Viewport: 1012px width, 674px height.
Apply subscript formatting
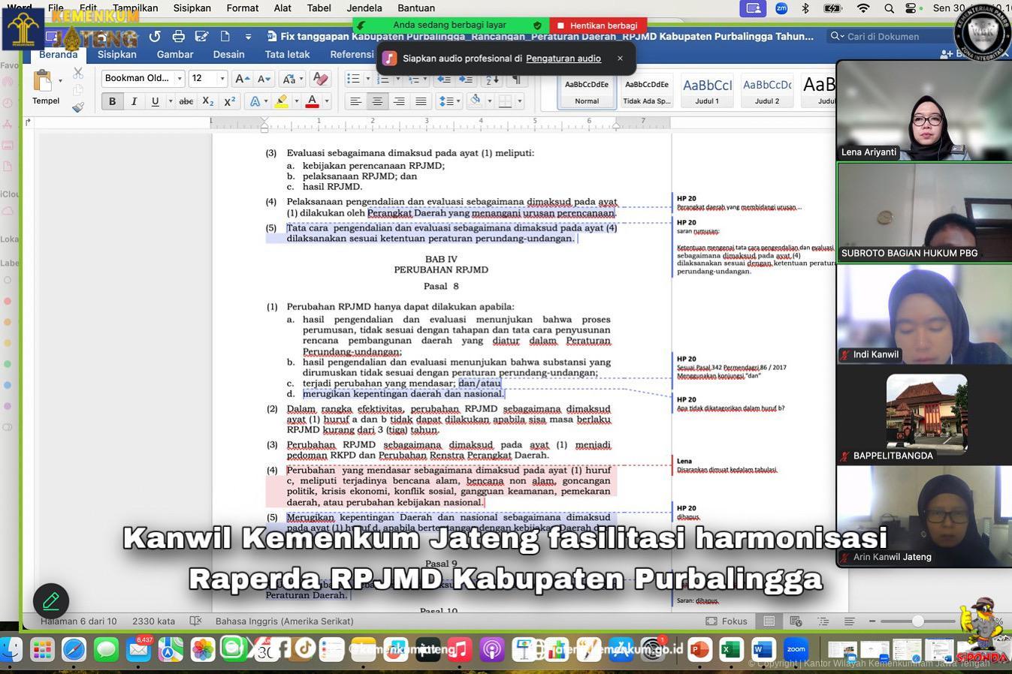pyautogui.click(x=208, y=101)
